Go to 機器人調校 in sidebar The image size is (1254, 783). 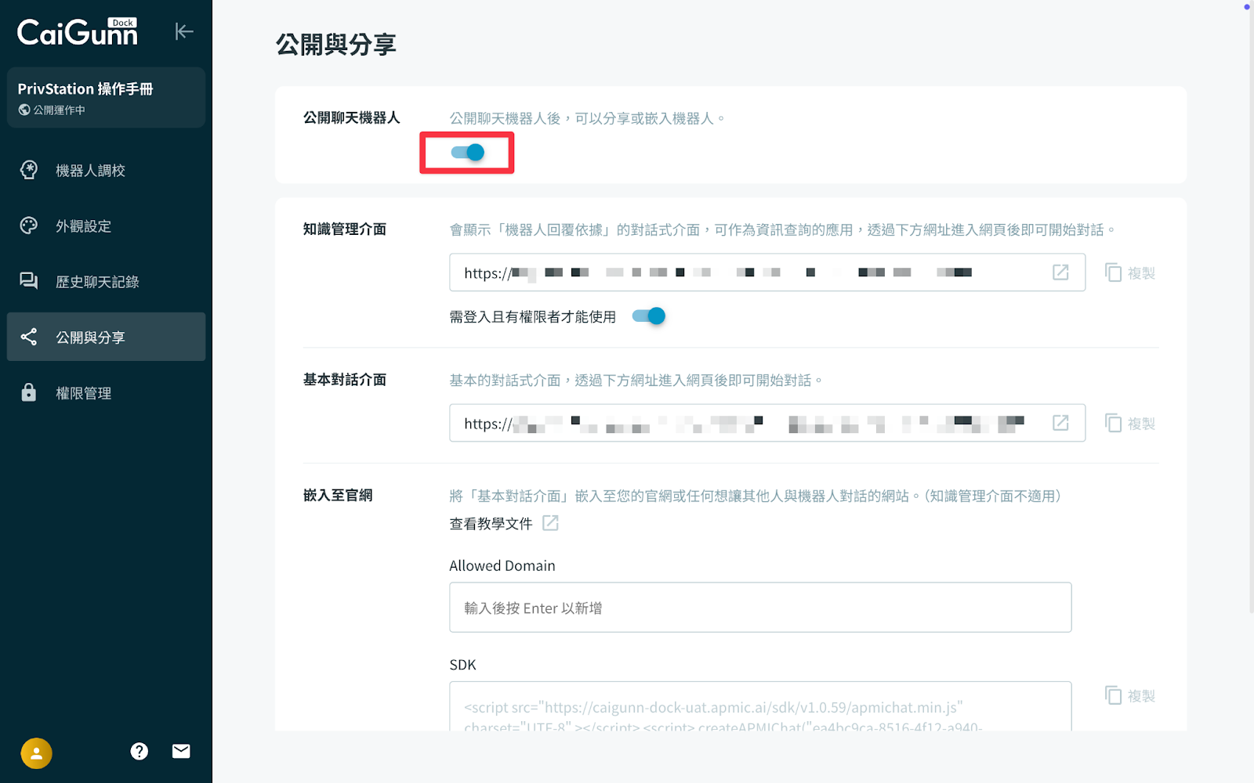pos(90,171)
